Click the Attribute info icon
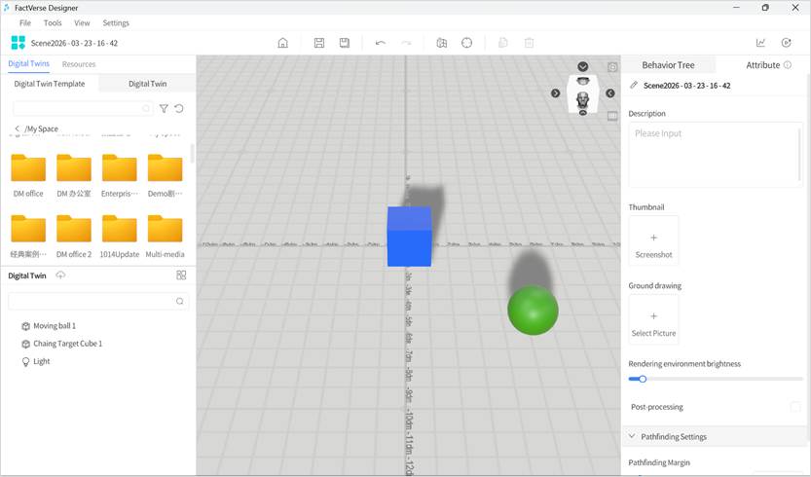 click(788, 64)
